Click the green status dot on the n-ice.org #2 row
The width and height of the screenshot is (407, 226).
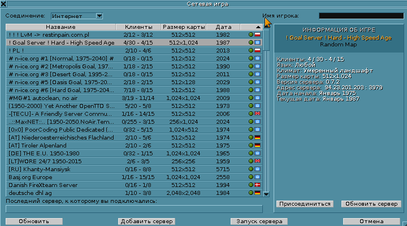point(251,66)
